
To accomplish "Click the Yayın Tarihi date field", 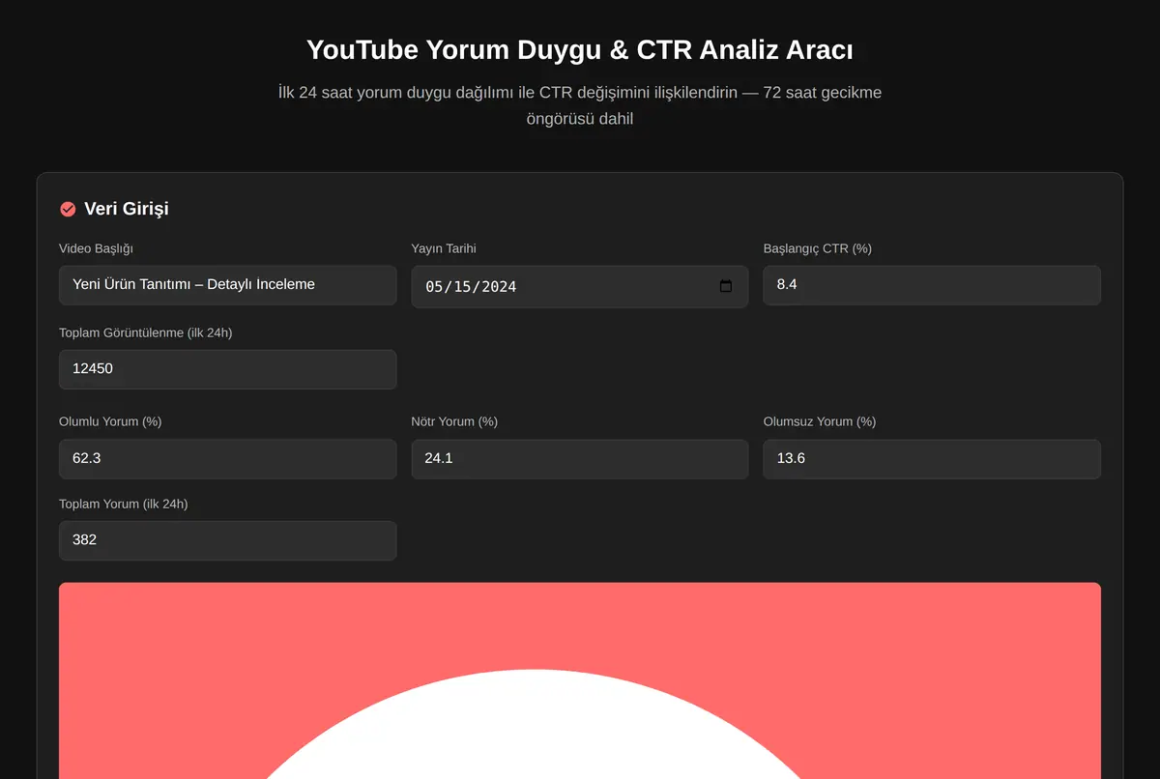I will coord(580,286).
